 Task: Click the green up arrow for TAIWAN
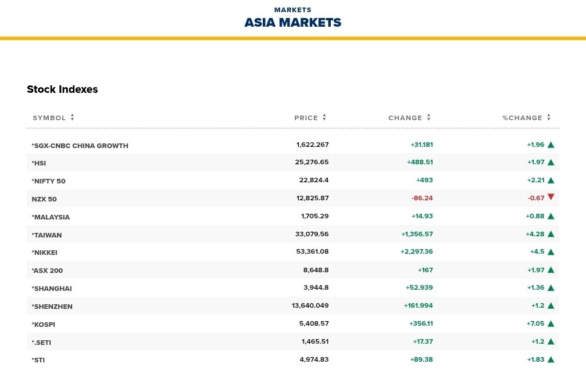[551, 234]
